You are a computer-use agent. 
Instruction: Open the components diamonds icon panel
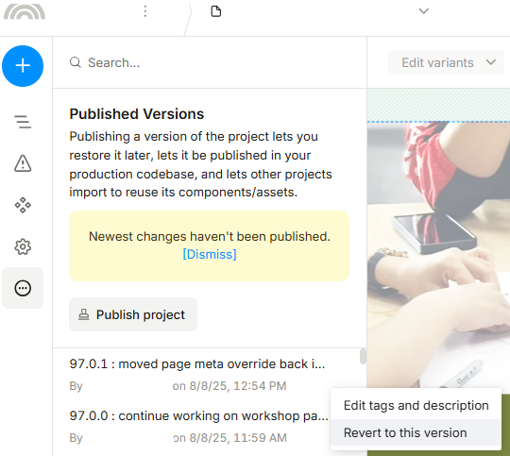23,205
